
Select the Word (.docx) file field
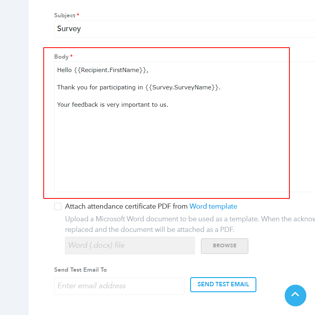coord(130,245)
